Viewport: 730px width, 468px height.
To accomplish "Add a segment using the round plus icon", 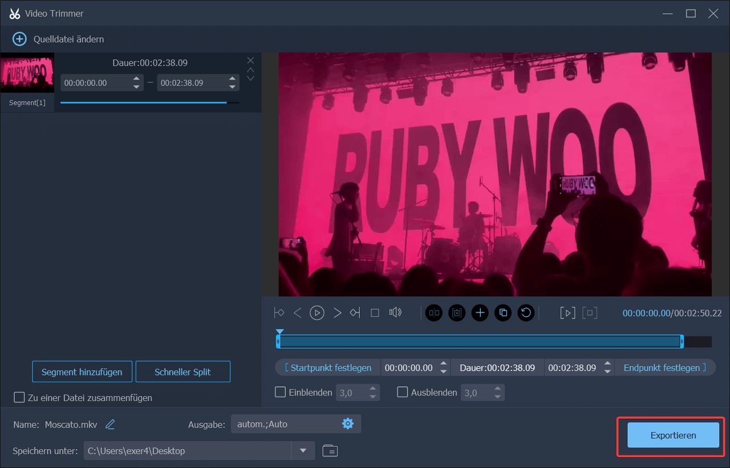I will pyautogui.click(x=480, y=312).
